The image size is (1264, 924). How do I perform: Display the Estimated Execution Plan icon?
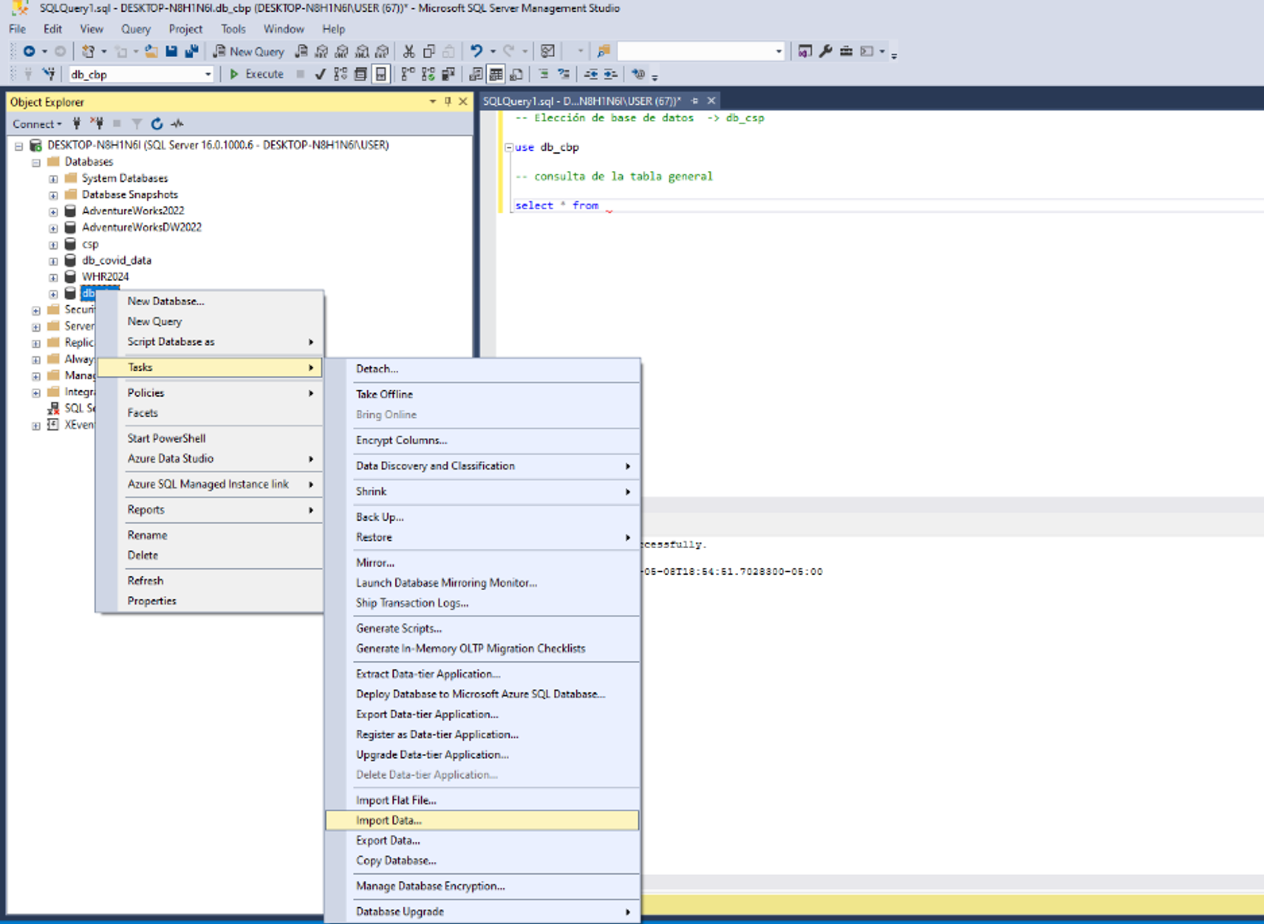(340, 74)
